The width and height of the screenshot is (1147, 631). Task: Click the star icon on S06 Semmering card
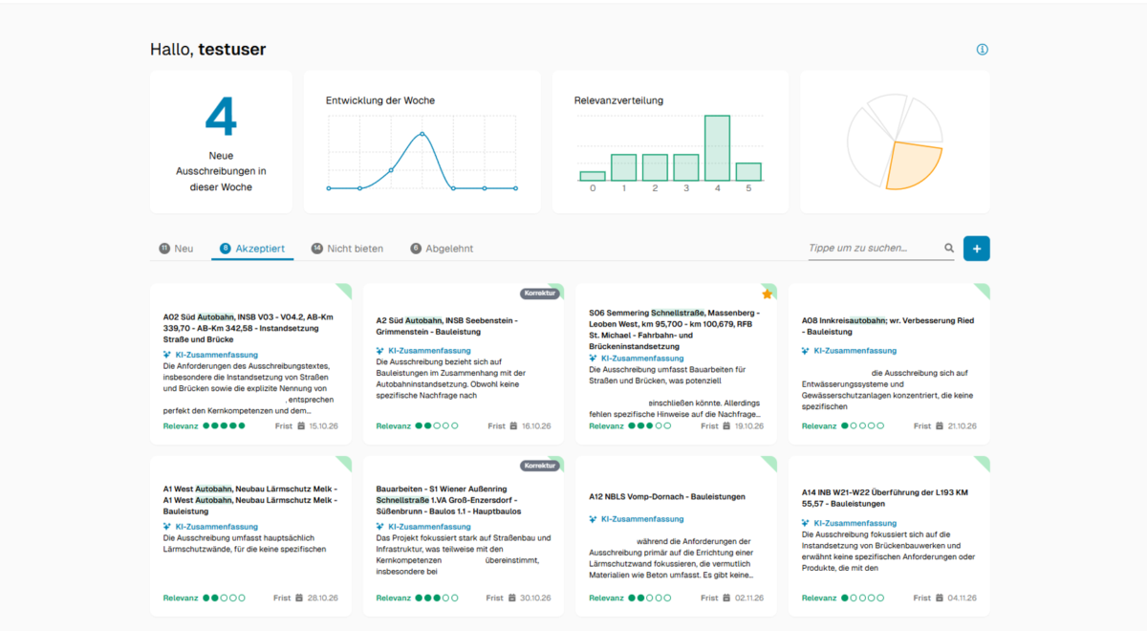click(x=767, y=294)
